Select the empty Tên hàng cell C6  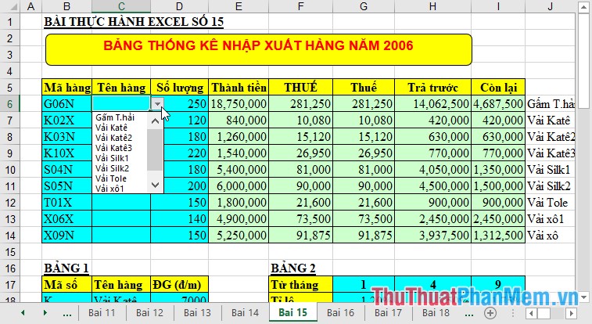tap(121, 103)
